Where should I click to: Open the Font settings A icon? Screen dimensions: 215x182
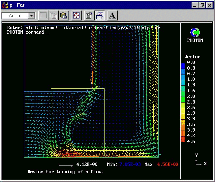click(x=112, y=15)
